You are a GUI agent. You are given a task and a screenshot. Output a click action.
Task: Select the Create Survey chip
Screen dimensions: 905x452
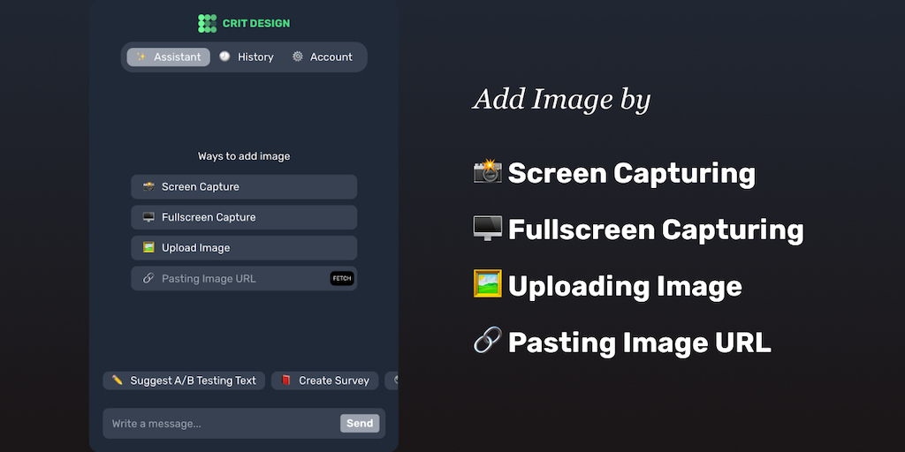point(325,380)
